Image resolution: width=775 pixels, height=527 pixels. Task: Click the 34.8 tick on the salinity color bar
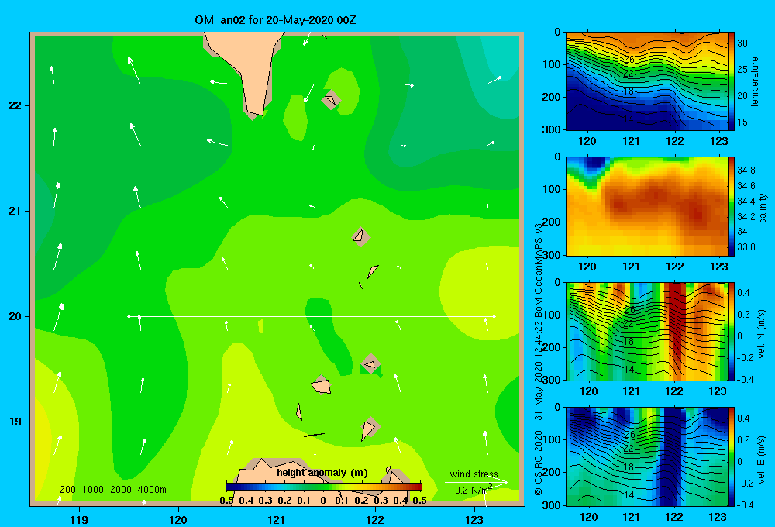coord(746,170)
